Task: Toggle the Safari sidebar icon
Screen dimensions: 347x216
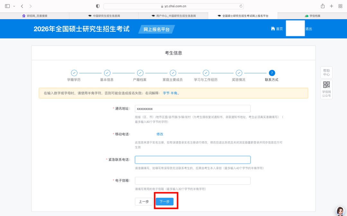Action: 7,6
